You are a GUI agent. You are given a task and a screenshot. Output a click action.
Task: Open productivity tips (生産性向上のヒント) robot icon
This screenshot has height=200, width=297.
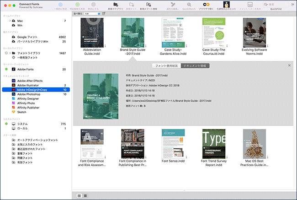(x=226, y=5)
